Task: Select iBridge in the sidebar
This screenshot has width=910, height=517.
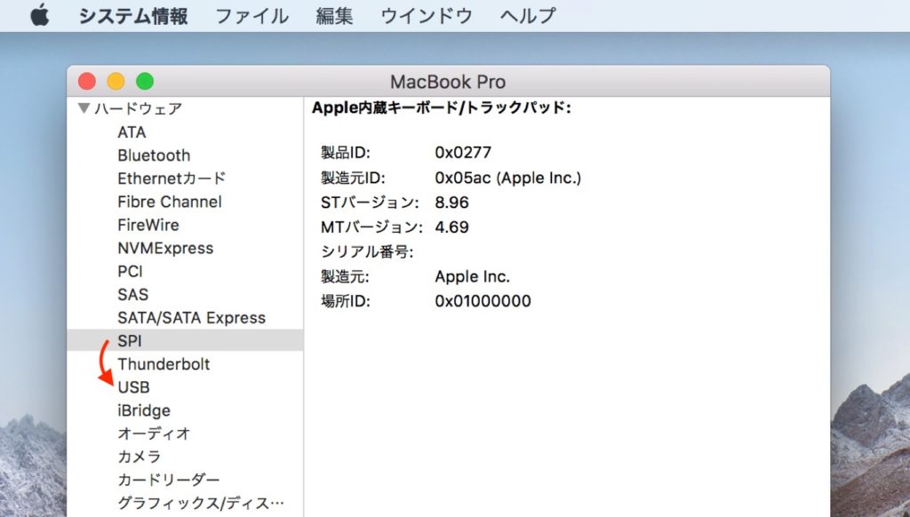Action: coord(143,410)
